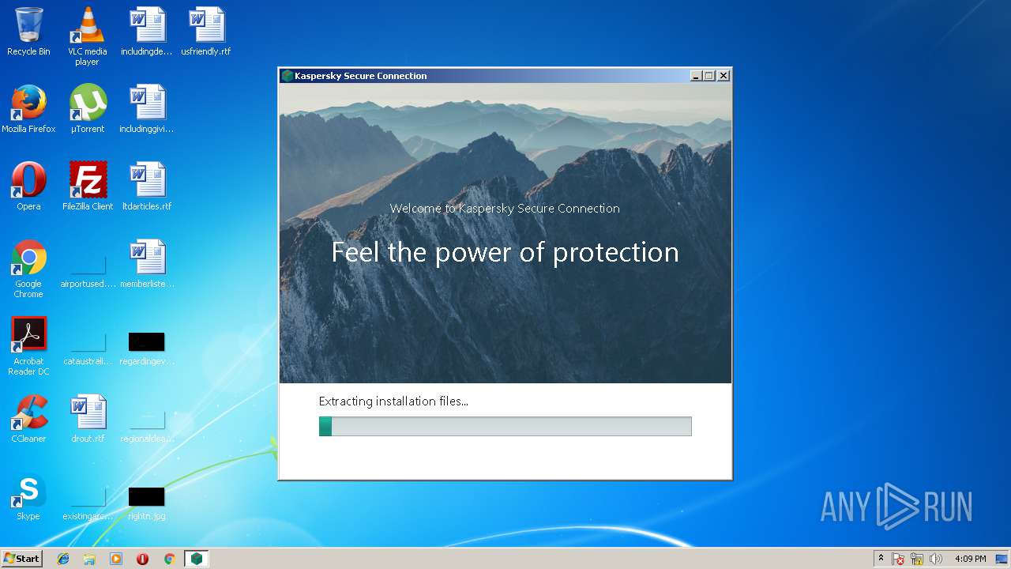Open Chrome from the taskbar
Image resolution: width=1011 pixels, height=569 pixels.
tap(169, 559)
